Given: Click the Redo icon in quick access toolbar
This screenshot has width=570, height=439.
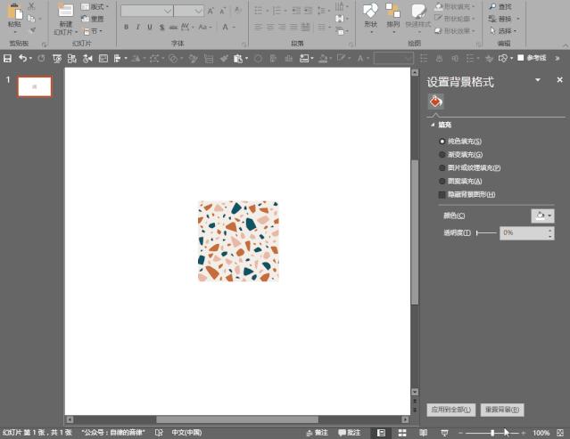Looking at the screenshot, I should tap(41, 59).
